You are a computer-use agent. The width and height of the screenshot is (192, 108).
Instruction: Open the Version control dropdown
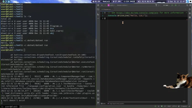[122, 5]
